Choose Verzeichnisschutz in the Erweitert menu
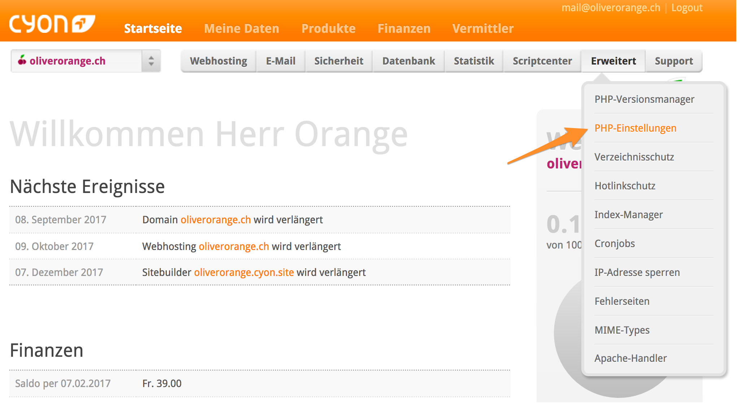This screenshot has height=417, width=751. [x=634, y=157]
